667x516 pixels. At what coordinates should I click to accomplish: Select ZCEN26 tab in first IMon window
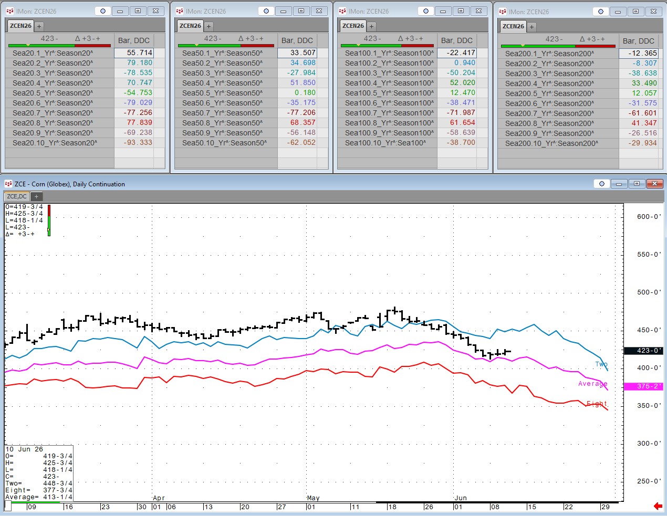click(20, 26)
